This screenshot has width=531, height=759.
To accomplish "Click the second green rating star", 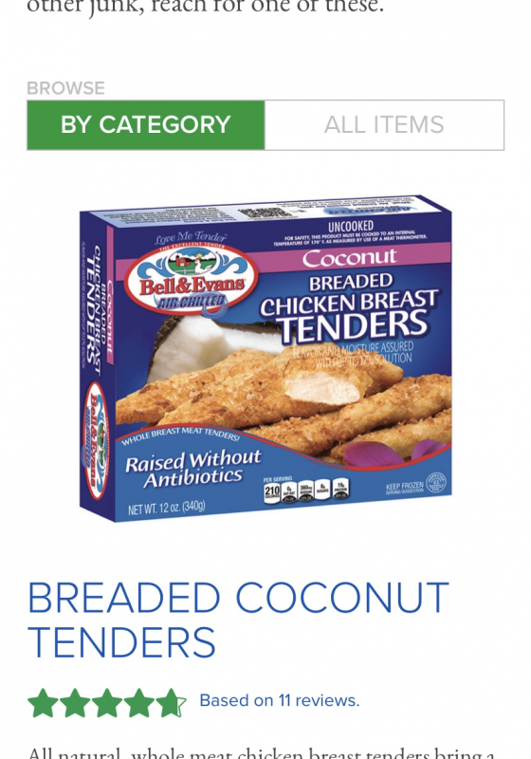I will click(75, 702).
